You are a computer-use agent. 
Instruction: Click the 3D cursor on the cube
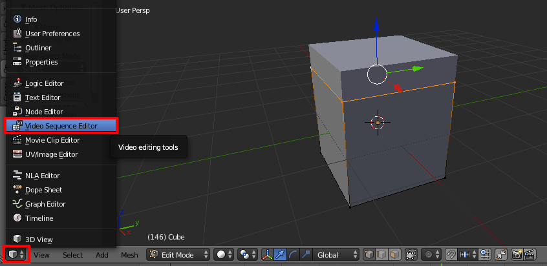point(378,122)
